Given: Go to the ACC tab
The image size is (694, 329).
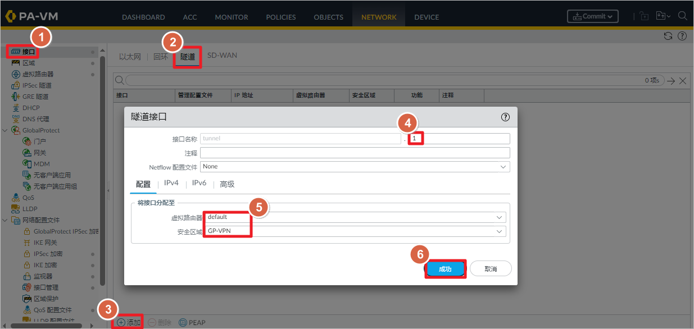Looking at the screenshot, I should tap(190, 17).
